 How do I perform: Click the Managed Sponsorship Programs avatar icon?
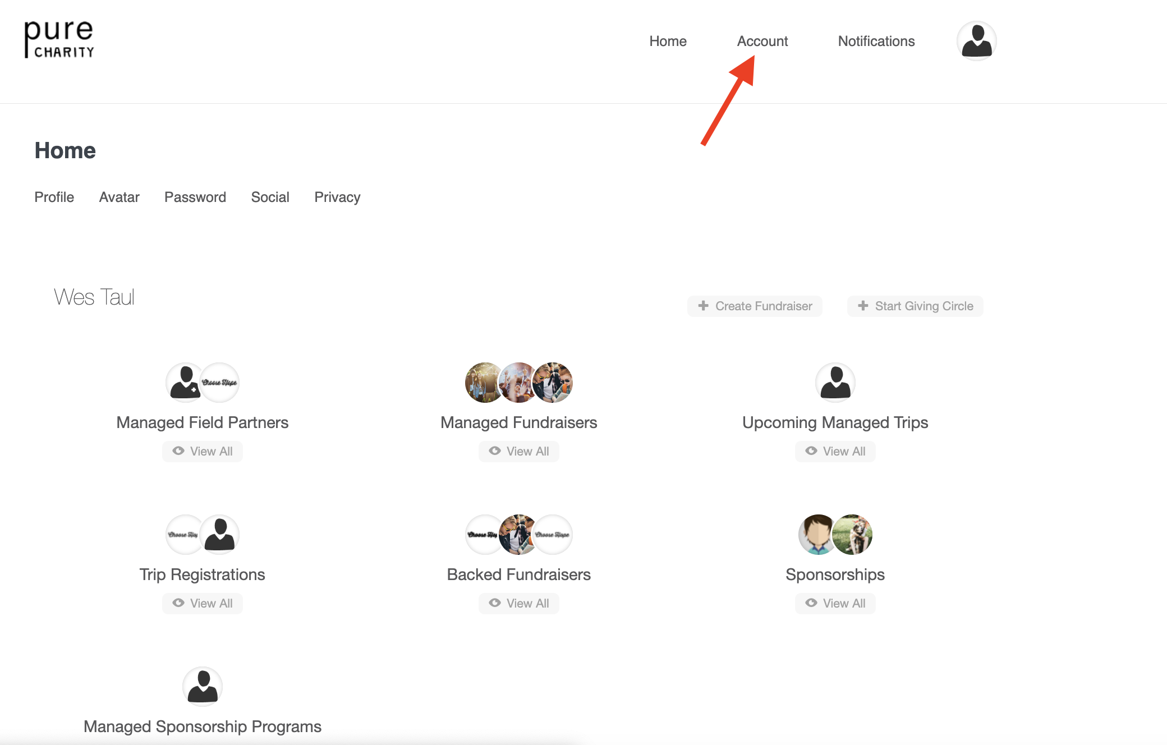(203, 687)
